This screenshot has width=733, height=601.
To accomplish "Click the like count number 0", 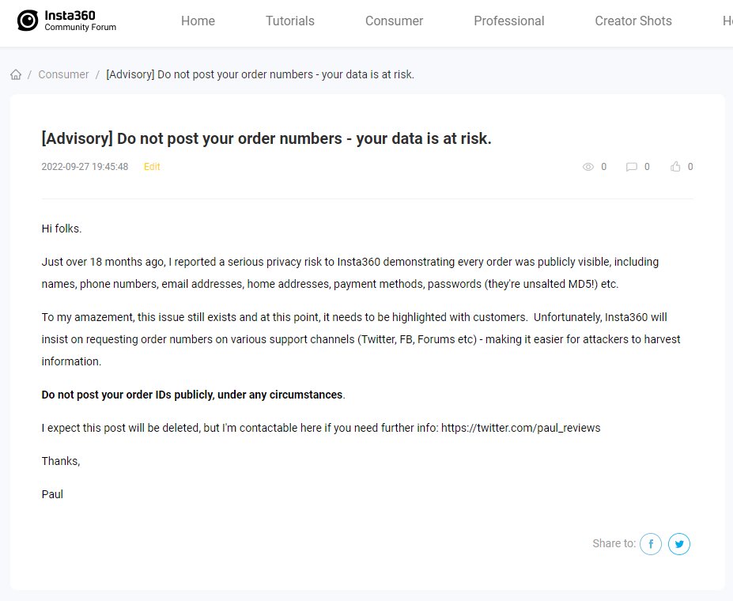I will point(690,167).
